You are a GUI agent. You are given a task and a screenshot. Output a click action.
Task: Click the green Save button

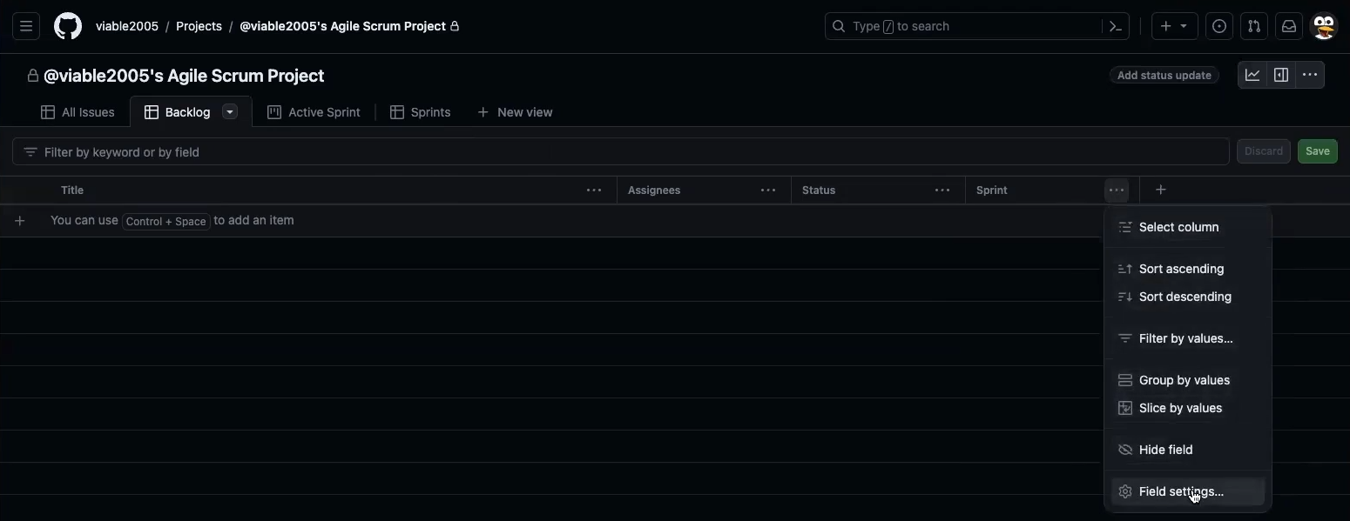coord(1317,151)
